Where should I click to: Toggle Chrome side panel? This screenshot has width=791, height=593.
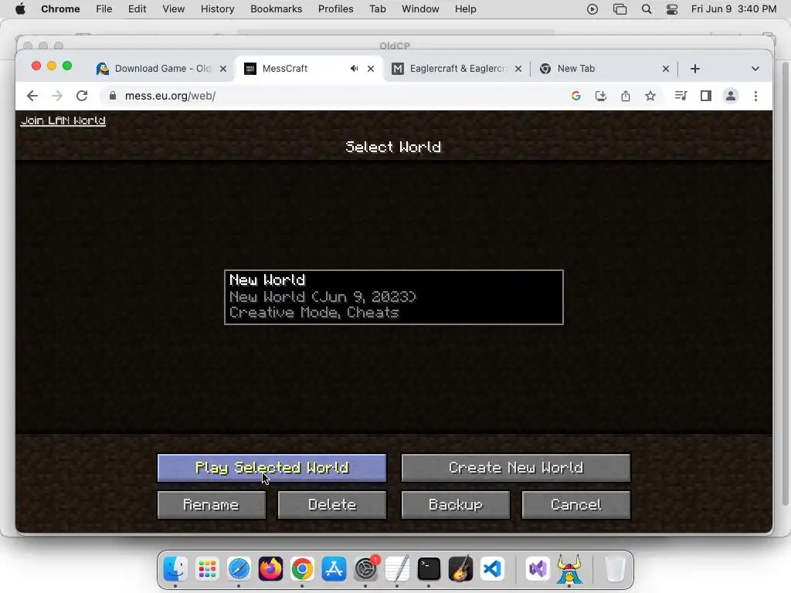pos(706,96)
